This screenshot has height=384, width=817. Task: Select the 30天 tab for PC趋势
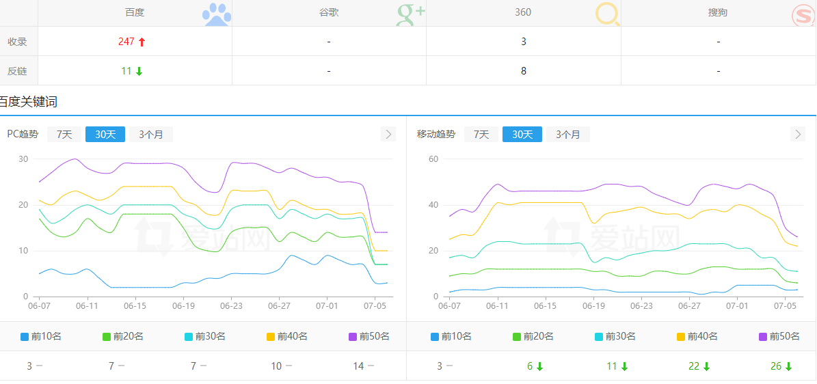pos(105,135)
